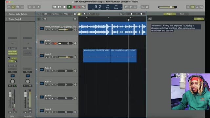Expand Track: Audio 1 inspector

click(x=7, y=19)
